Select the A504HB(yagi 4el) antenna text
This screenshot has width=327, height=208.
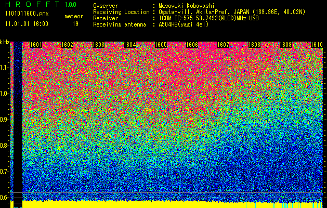click(x=184, y=24)
